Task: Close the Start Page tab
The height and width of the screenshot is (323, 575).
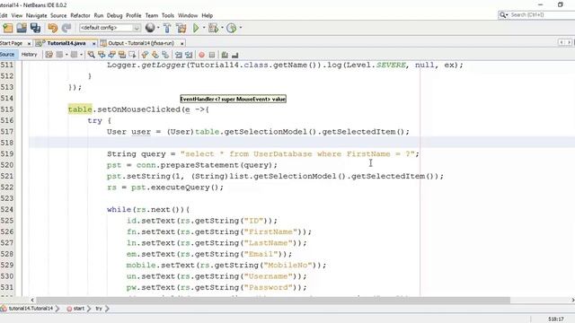Action: pyautogui.click(x=30, y=44)
